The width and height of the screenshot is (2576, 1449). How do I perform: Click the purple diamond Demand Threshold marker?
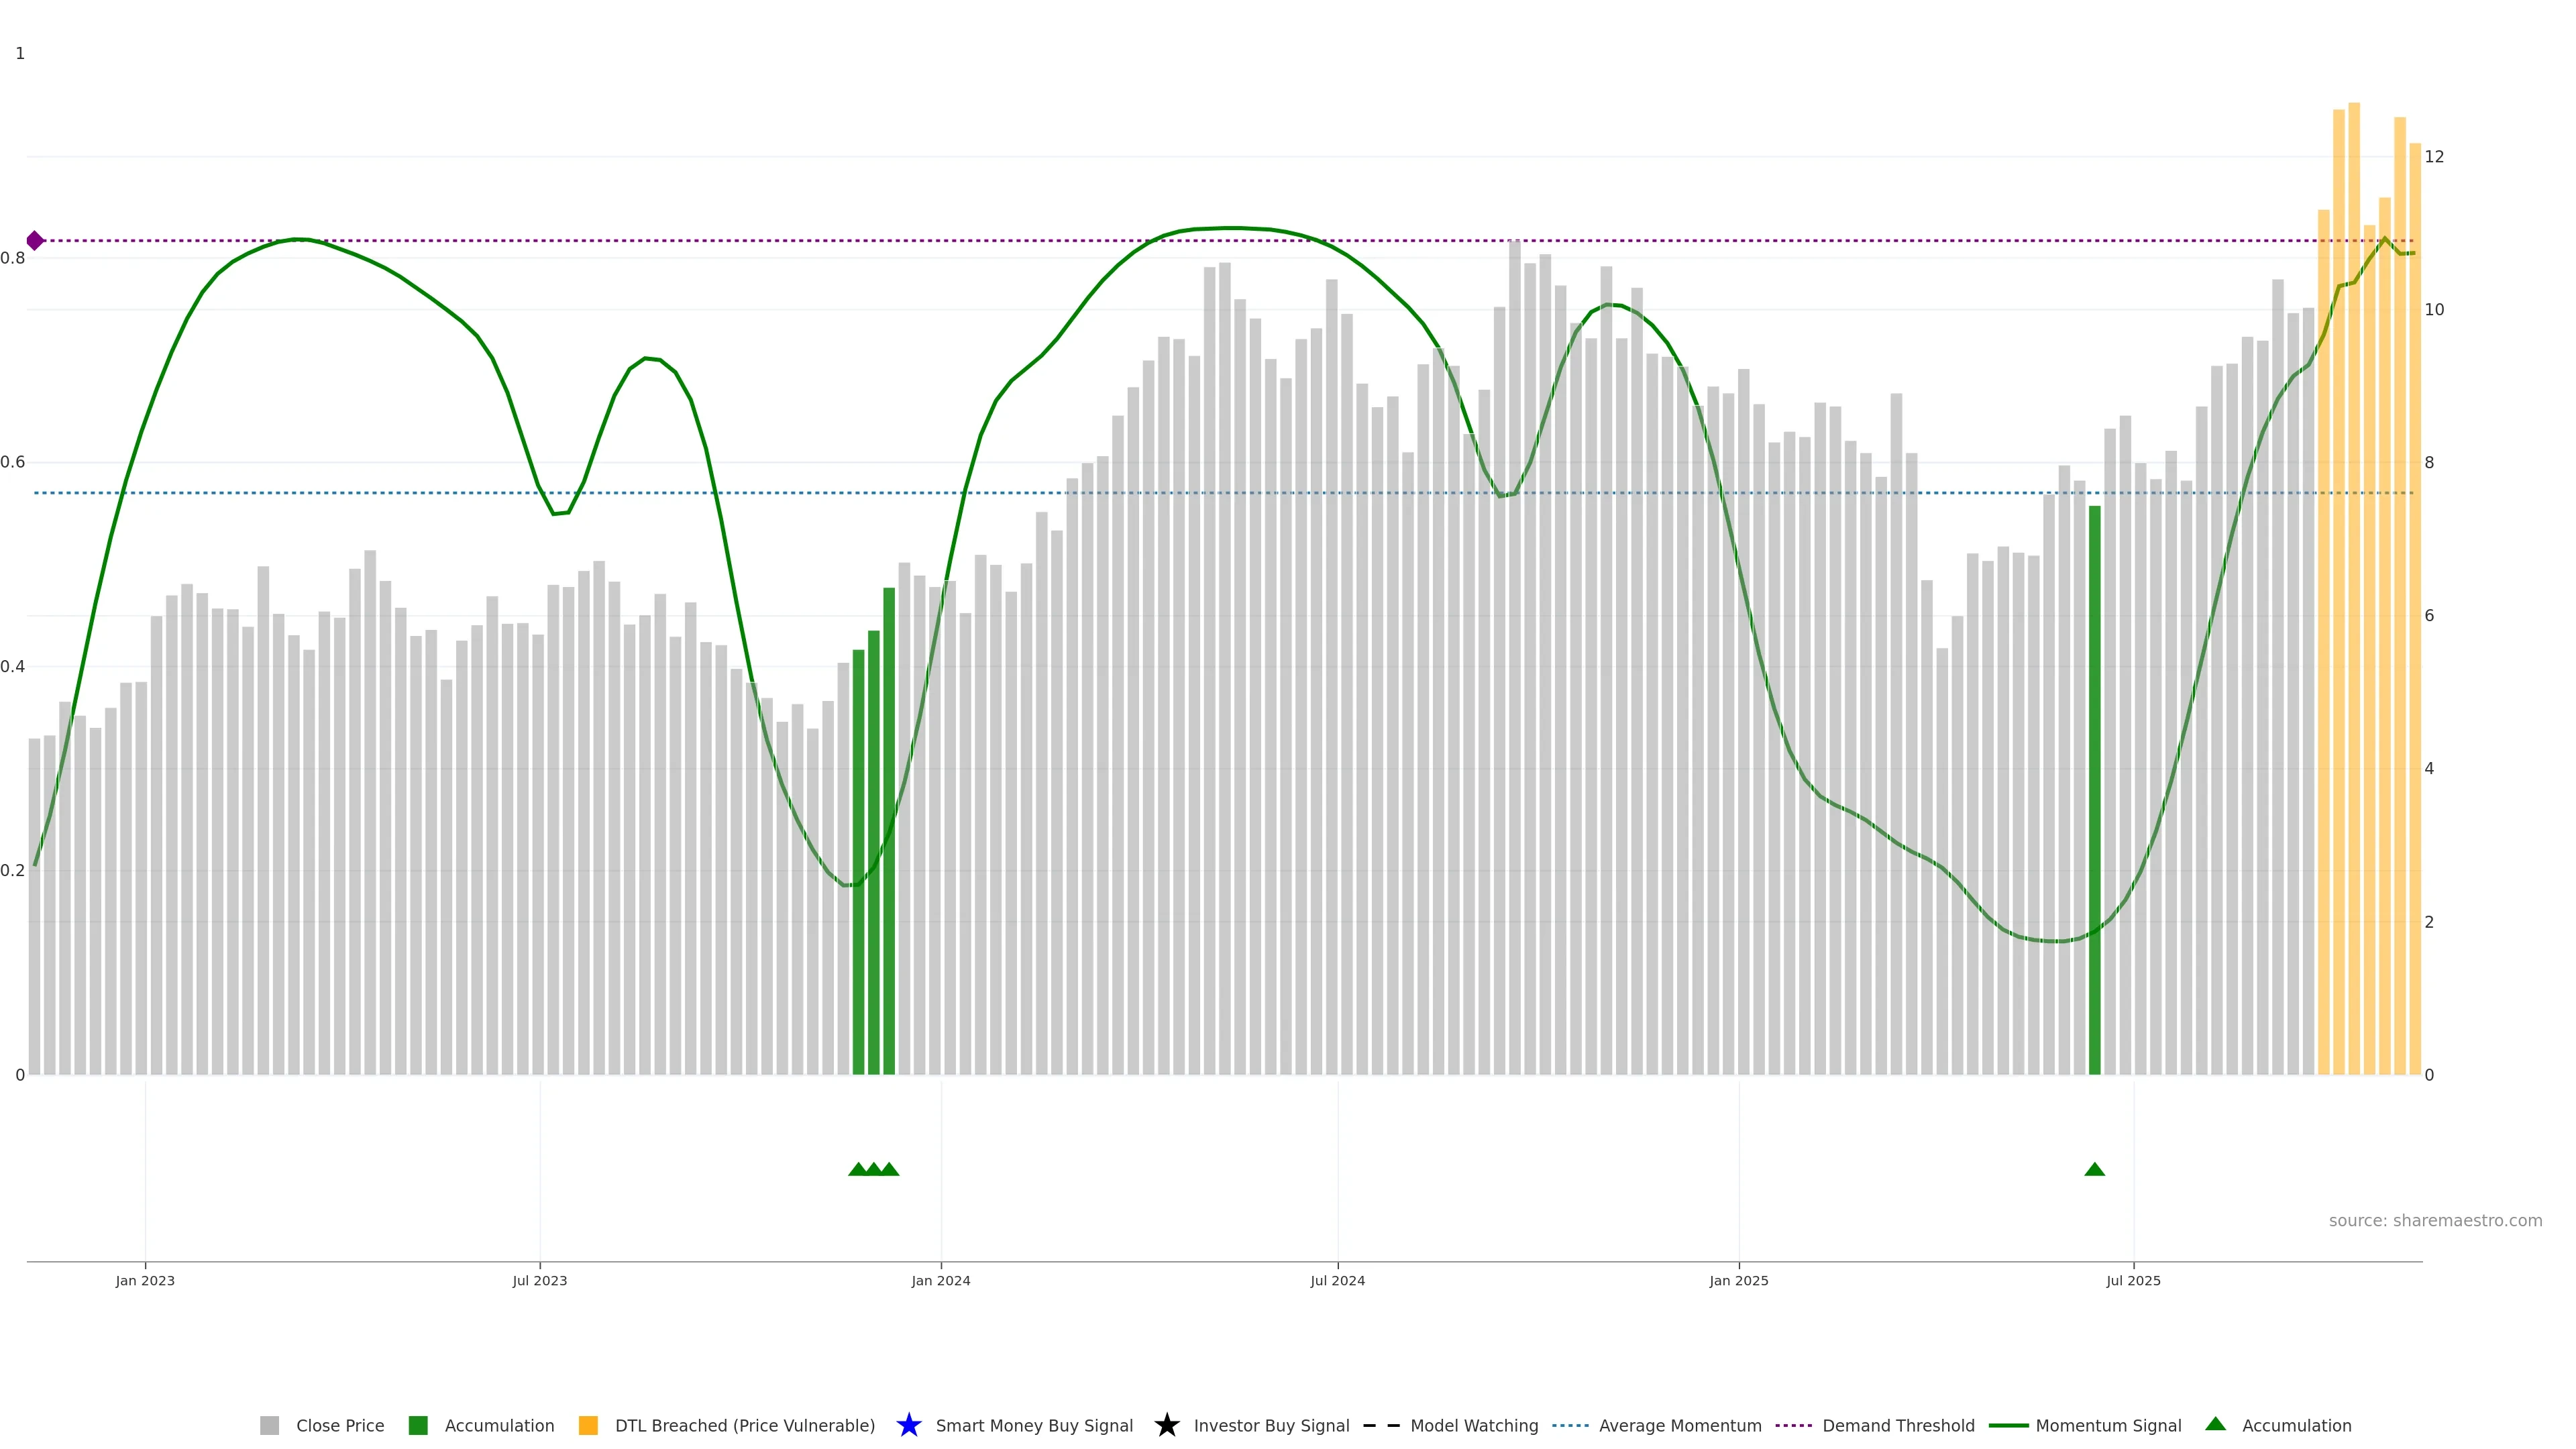tap(35, 240)
